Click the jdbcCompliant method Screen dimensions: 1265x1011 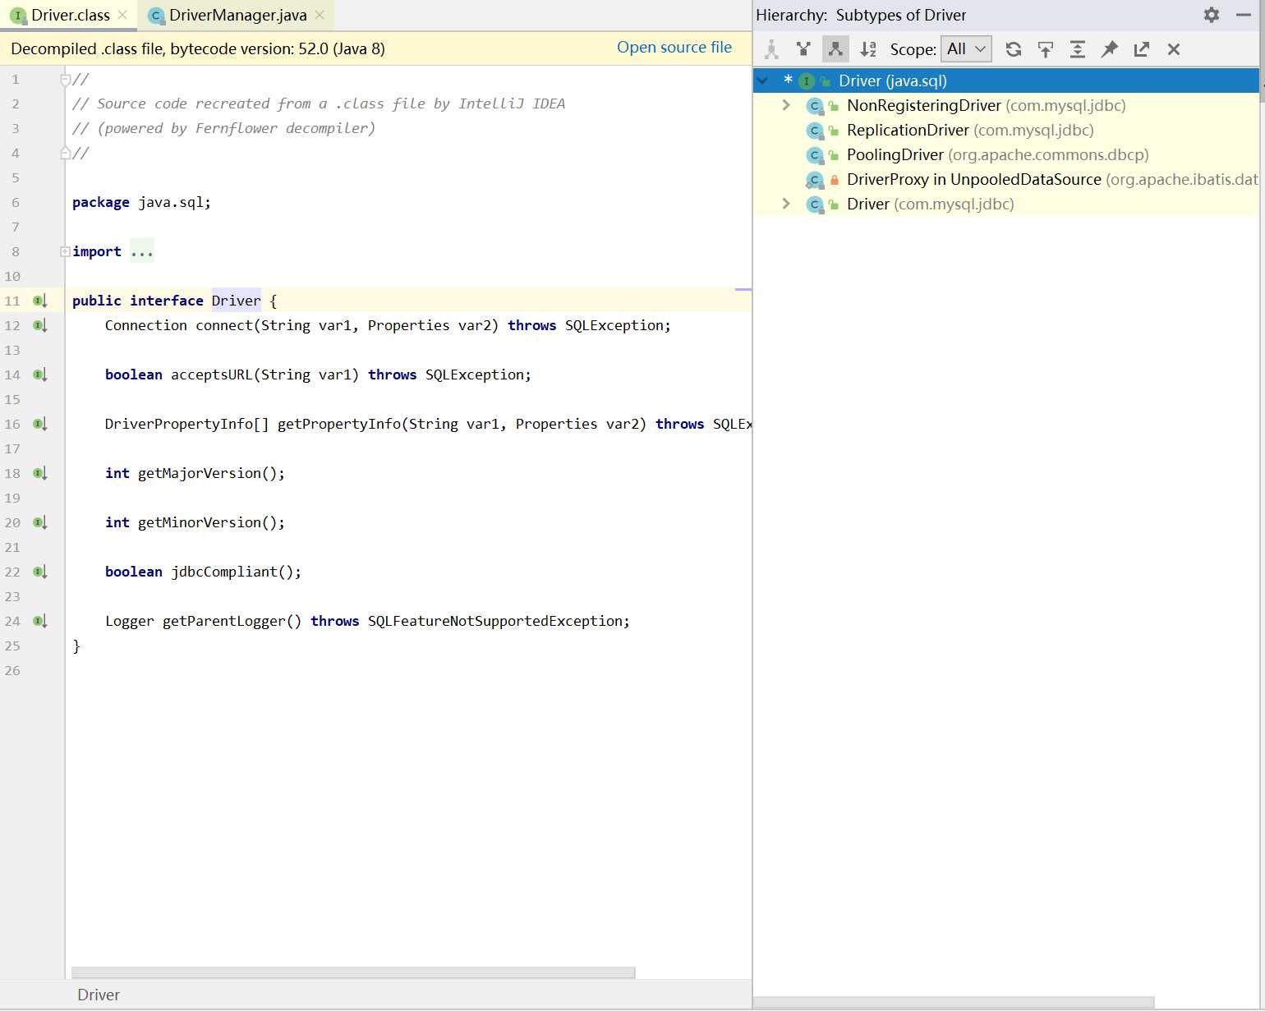tap(224, 572)
